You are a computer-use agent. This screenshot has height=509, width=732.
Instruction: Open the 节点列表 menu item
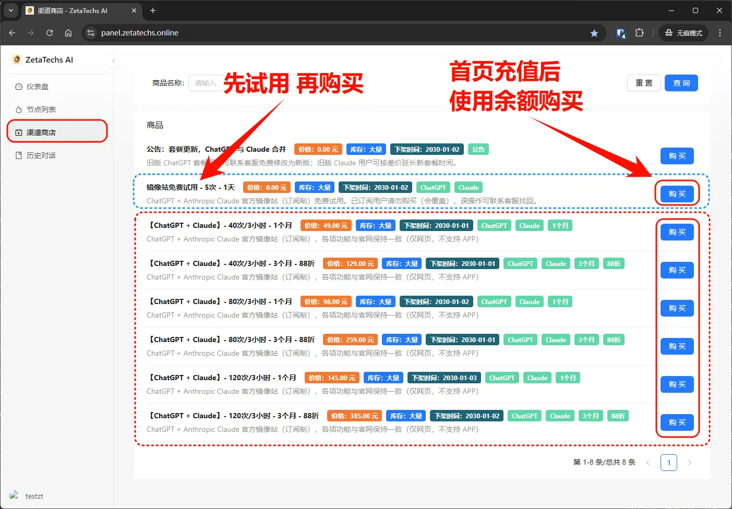pyautogui.click(x=57, y=110)
